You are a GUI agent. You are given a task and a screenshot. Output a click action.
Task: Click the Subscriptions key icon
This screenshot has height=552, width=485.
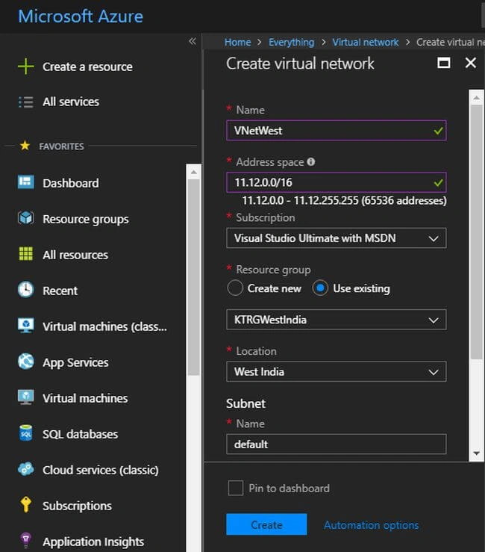coord(25,504)
